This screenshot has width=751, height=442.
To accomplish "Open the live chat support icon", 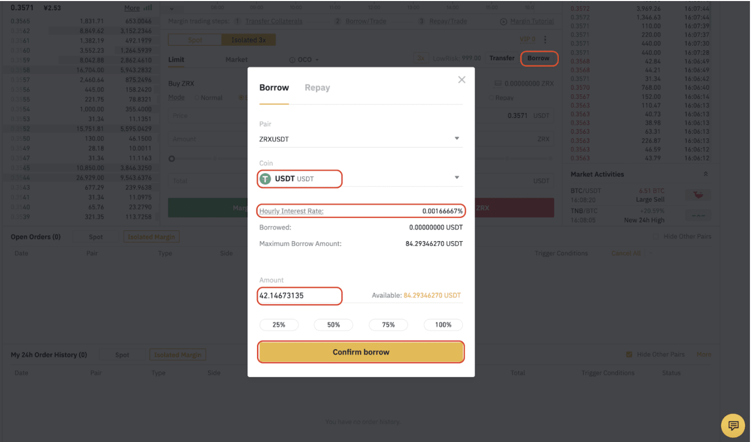I will (733, 426).
